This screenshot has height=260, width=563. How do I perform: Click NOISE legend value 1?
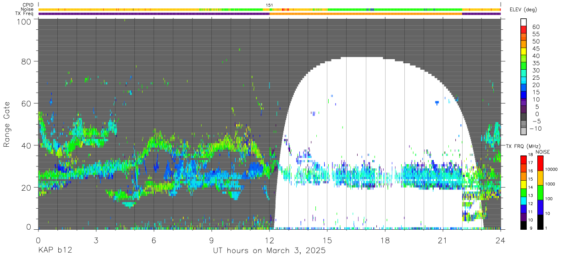[546, 228]
